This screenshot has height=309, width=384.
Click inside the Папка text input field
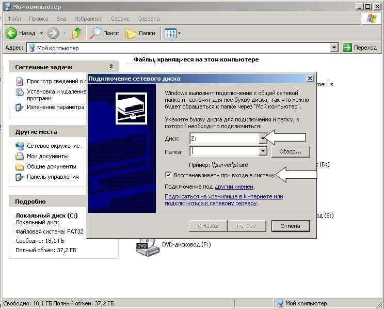tap(225, 151)
